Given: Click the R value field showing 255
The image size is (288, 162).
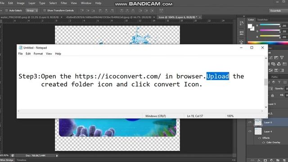Looking at the screenshot, I should 284,26.
